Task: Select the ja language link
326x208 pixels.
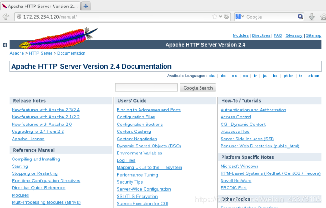Action: (264, 76)
